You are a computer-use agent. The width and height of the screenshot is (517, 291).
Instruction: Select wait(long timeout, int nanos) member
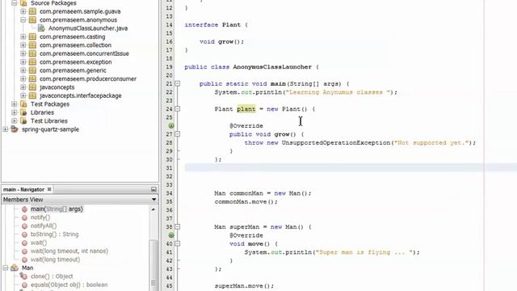click(x=69, y=251)
